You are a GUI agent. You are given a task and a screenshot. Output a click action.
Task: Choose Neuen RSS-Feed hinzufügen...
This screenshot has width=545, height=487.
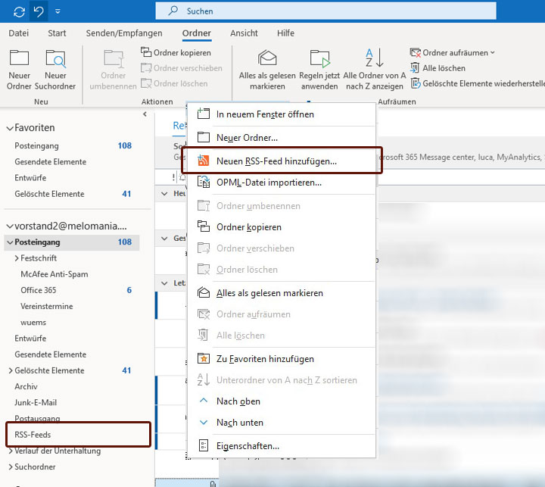pos(282,161)
